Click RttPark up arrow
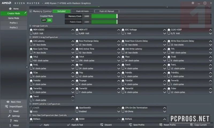The width and height of the screenshot is (214, 128). [165, 119]
